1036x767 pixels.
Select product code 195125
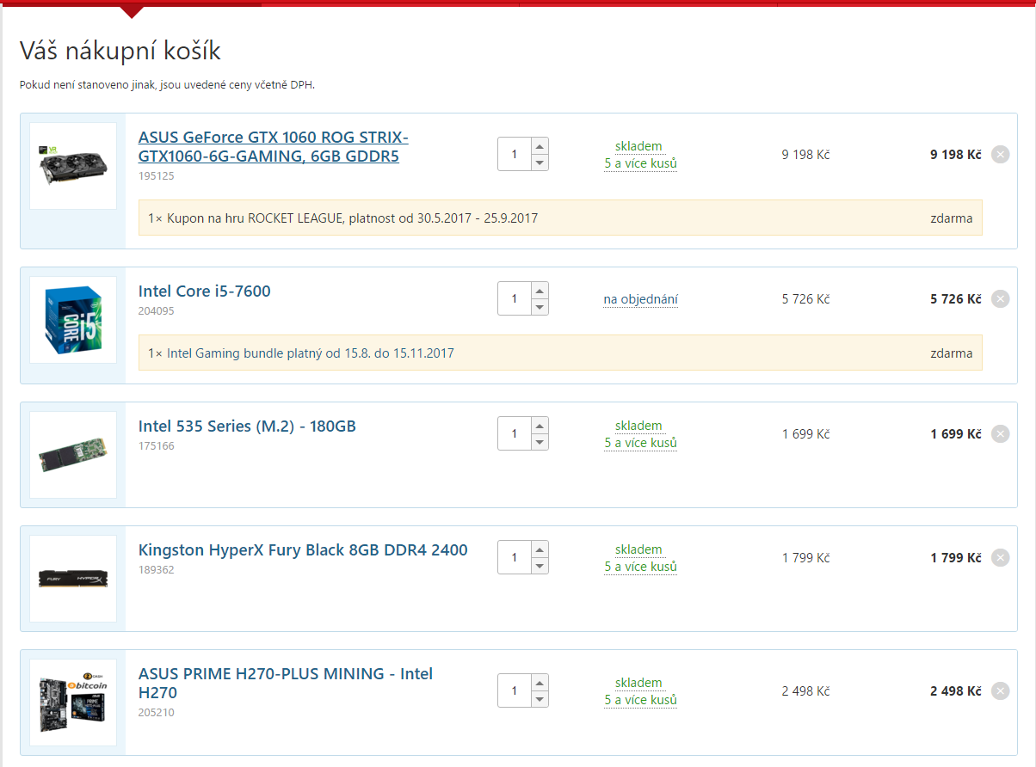pos(156,176)
